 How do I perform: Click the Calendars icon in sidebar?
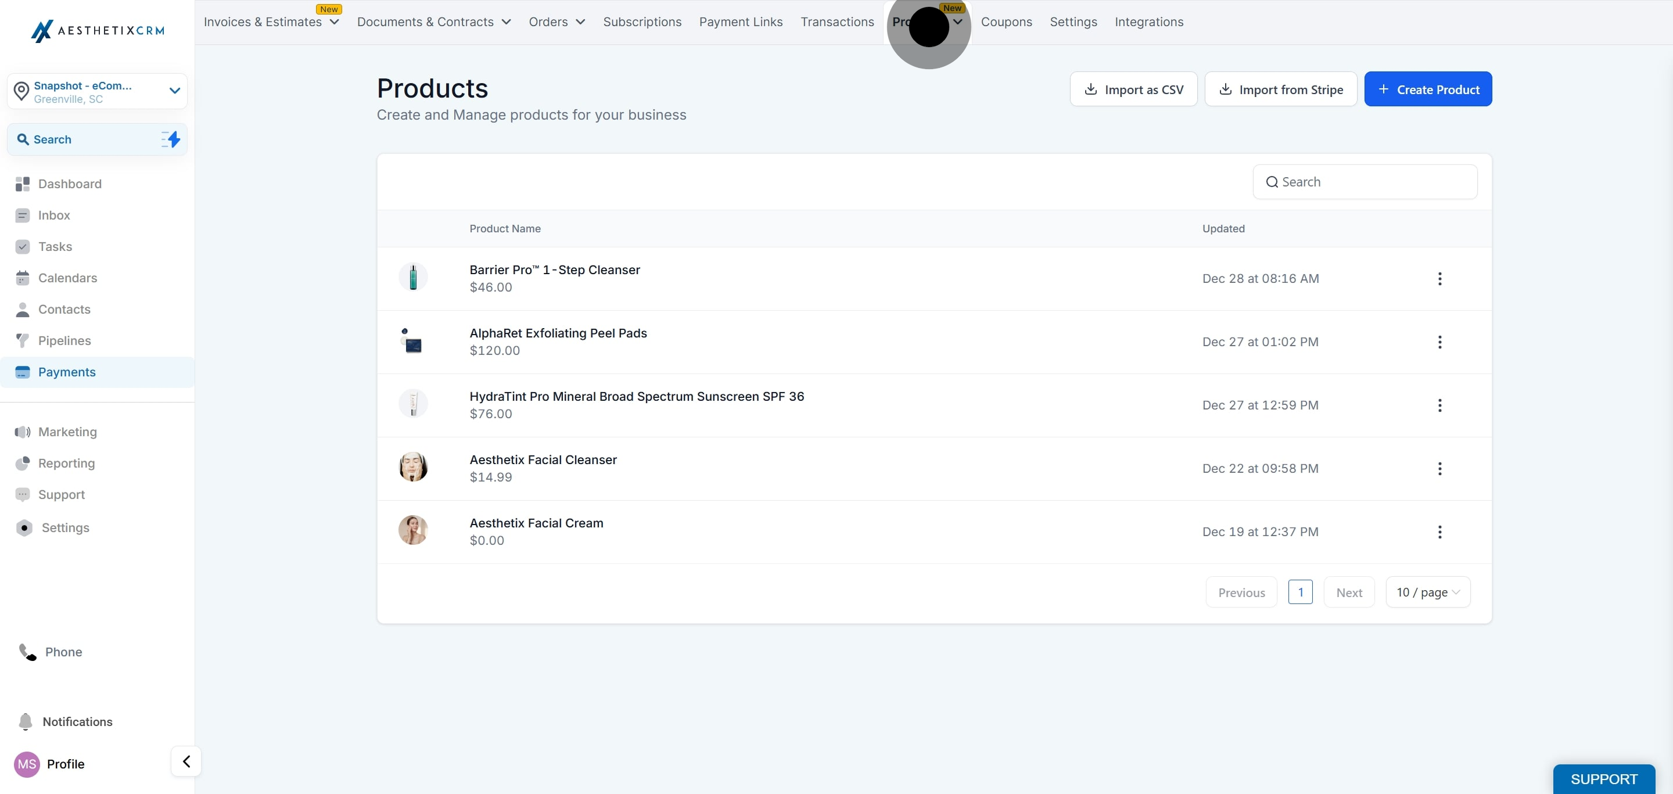[23, 279]
